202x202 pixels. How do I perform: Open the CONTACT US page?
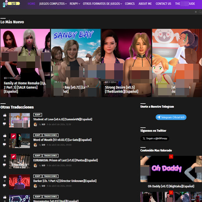163,4
